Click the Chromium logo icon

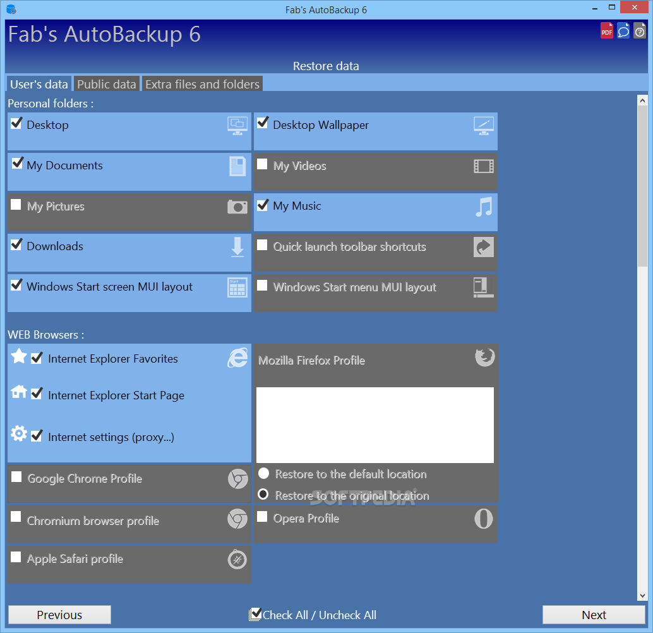click(x=237, y=519)
